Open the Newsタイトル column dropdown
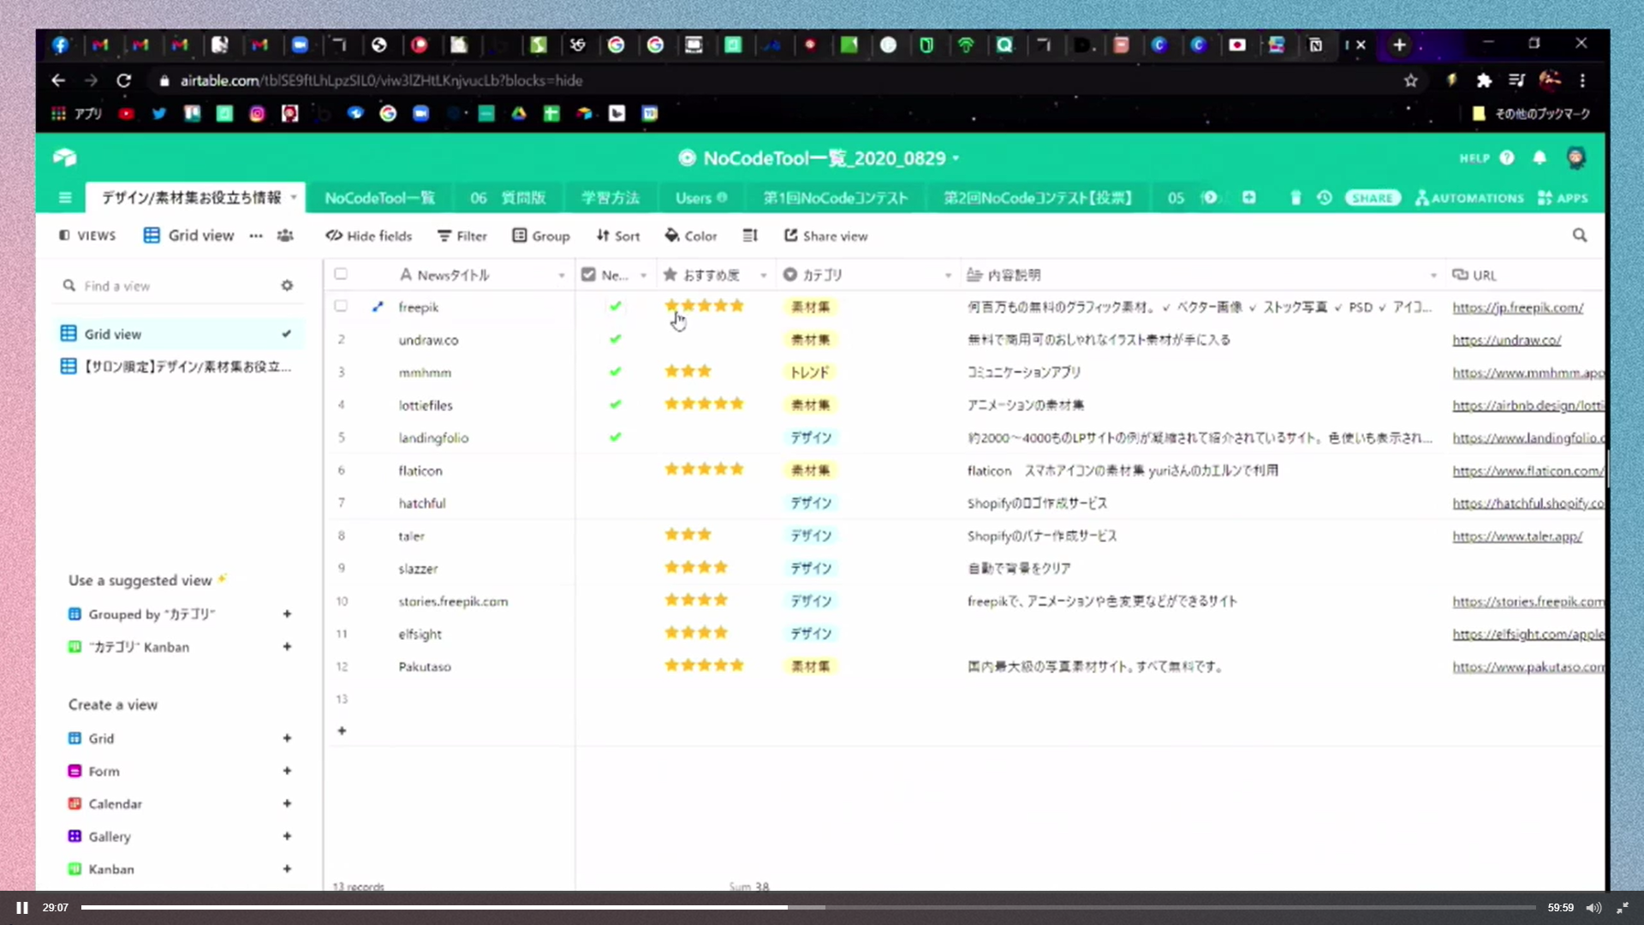Screen dimensions: 1644x925 [x=562, y=276]
